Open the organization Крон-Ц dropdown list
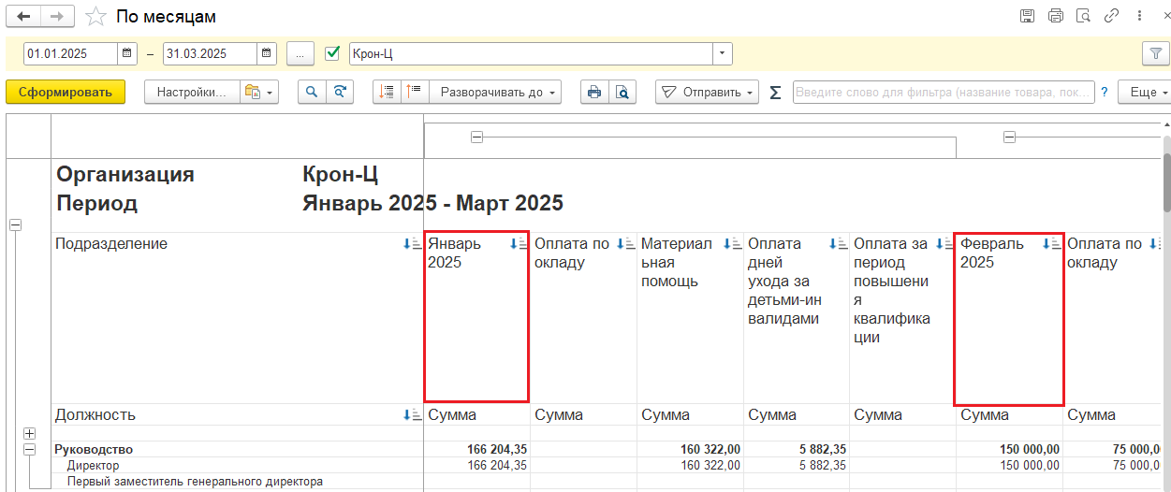The image size is (1171, 492). [x=722, y=53]
